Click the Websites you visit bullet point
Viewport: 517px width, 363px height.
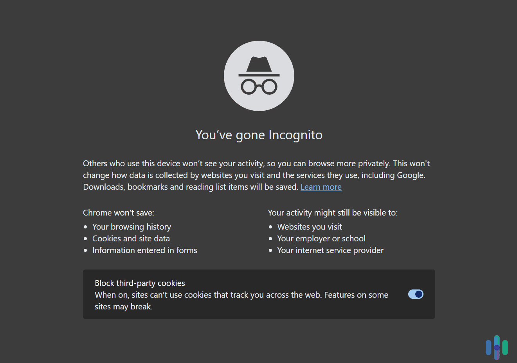[x=309, y=226]
